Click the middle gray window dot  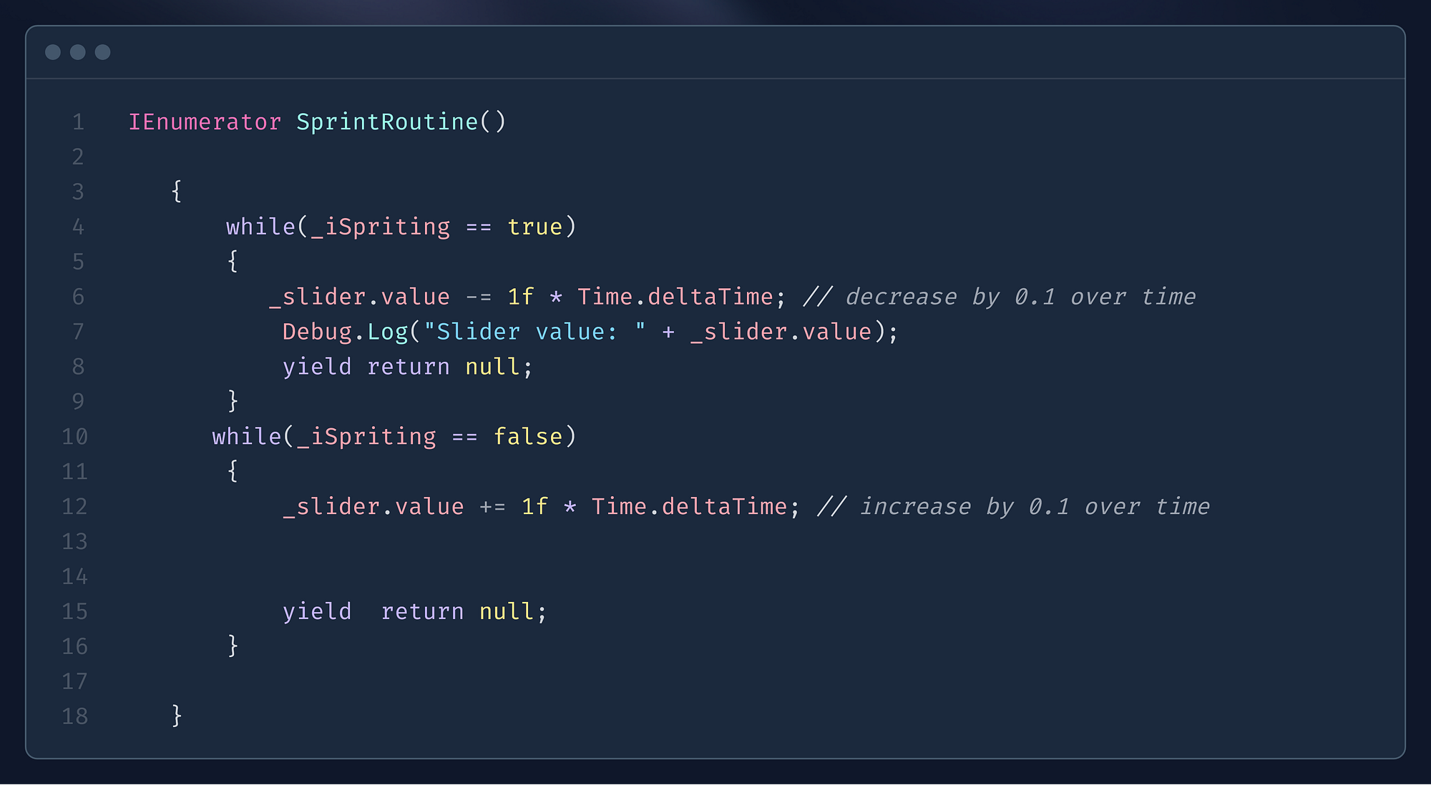[x=77, y=52]
